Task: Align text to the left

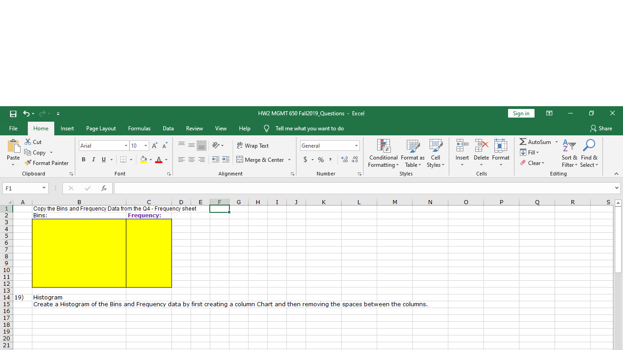Action: pyautogui.click(x=181, y=160)
